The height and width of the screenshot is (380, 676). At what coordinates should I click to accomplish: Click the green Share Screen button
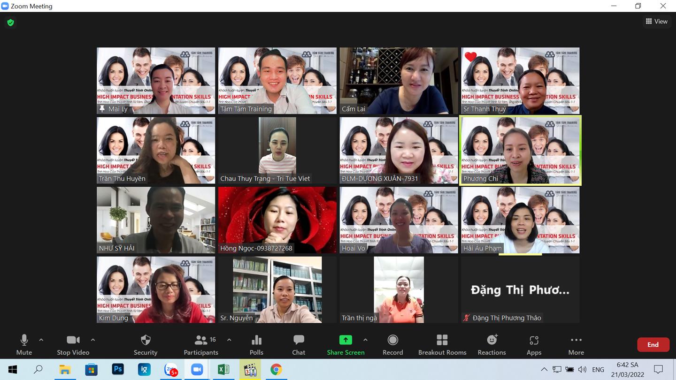(x=346, y=345)
